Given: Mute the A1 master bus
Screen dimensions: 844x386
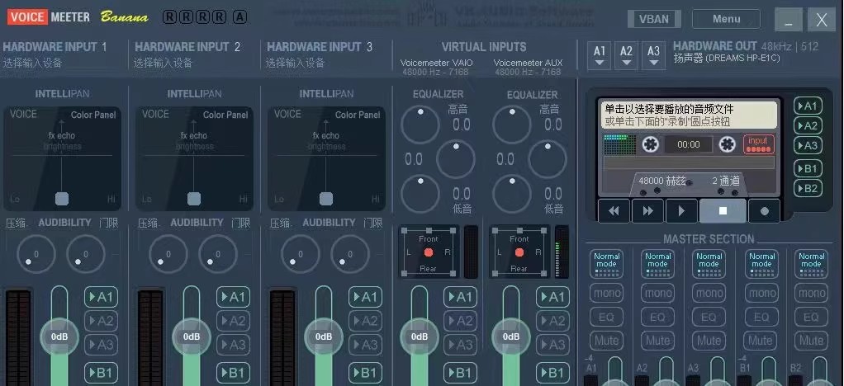Looking at the screenshot, I should 606,340.
